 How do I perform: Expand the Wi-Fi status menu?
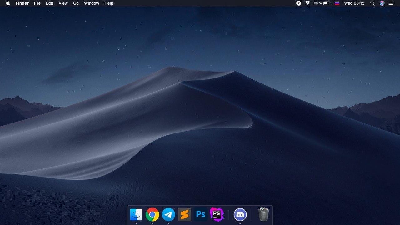point(307,3)
